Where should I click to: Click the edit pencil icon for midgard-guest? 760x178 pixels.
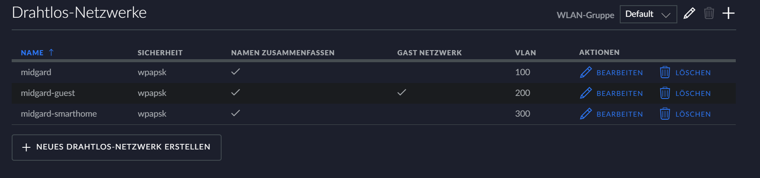point(586,93)
